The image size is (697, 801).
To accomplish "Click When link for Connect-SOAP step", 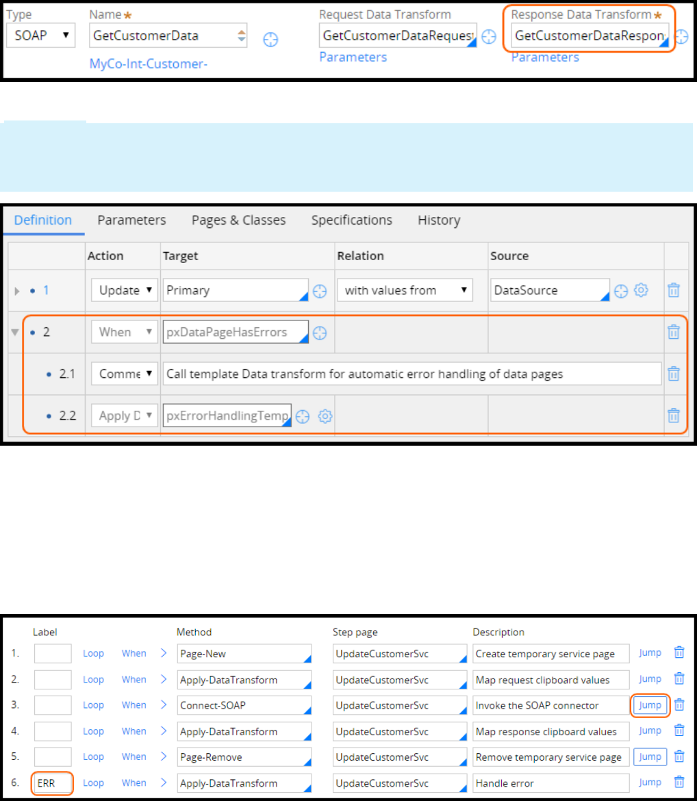I will click(x=134, y=705).
